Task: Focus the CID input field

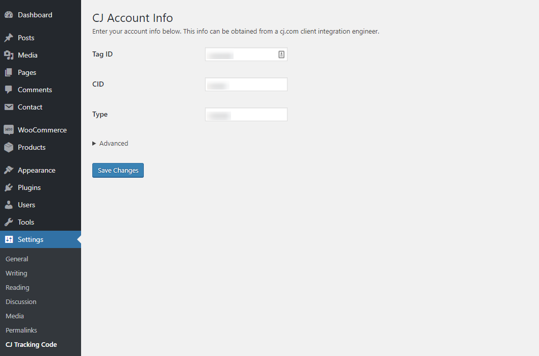Action: (246, 85)
